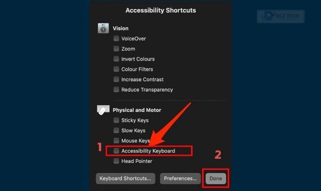The height and width of the screenshot is (191, 321).
Task: Open the Preferences button
Action: click(x=180, y=178)
